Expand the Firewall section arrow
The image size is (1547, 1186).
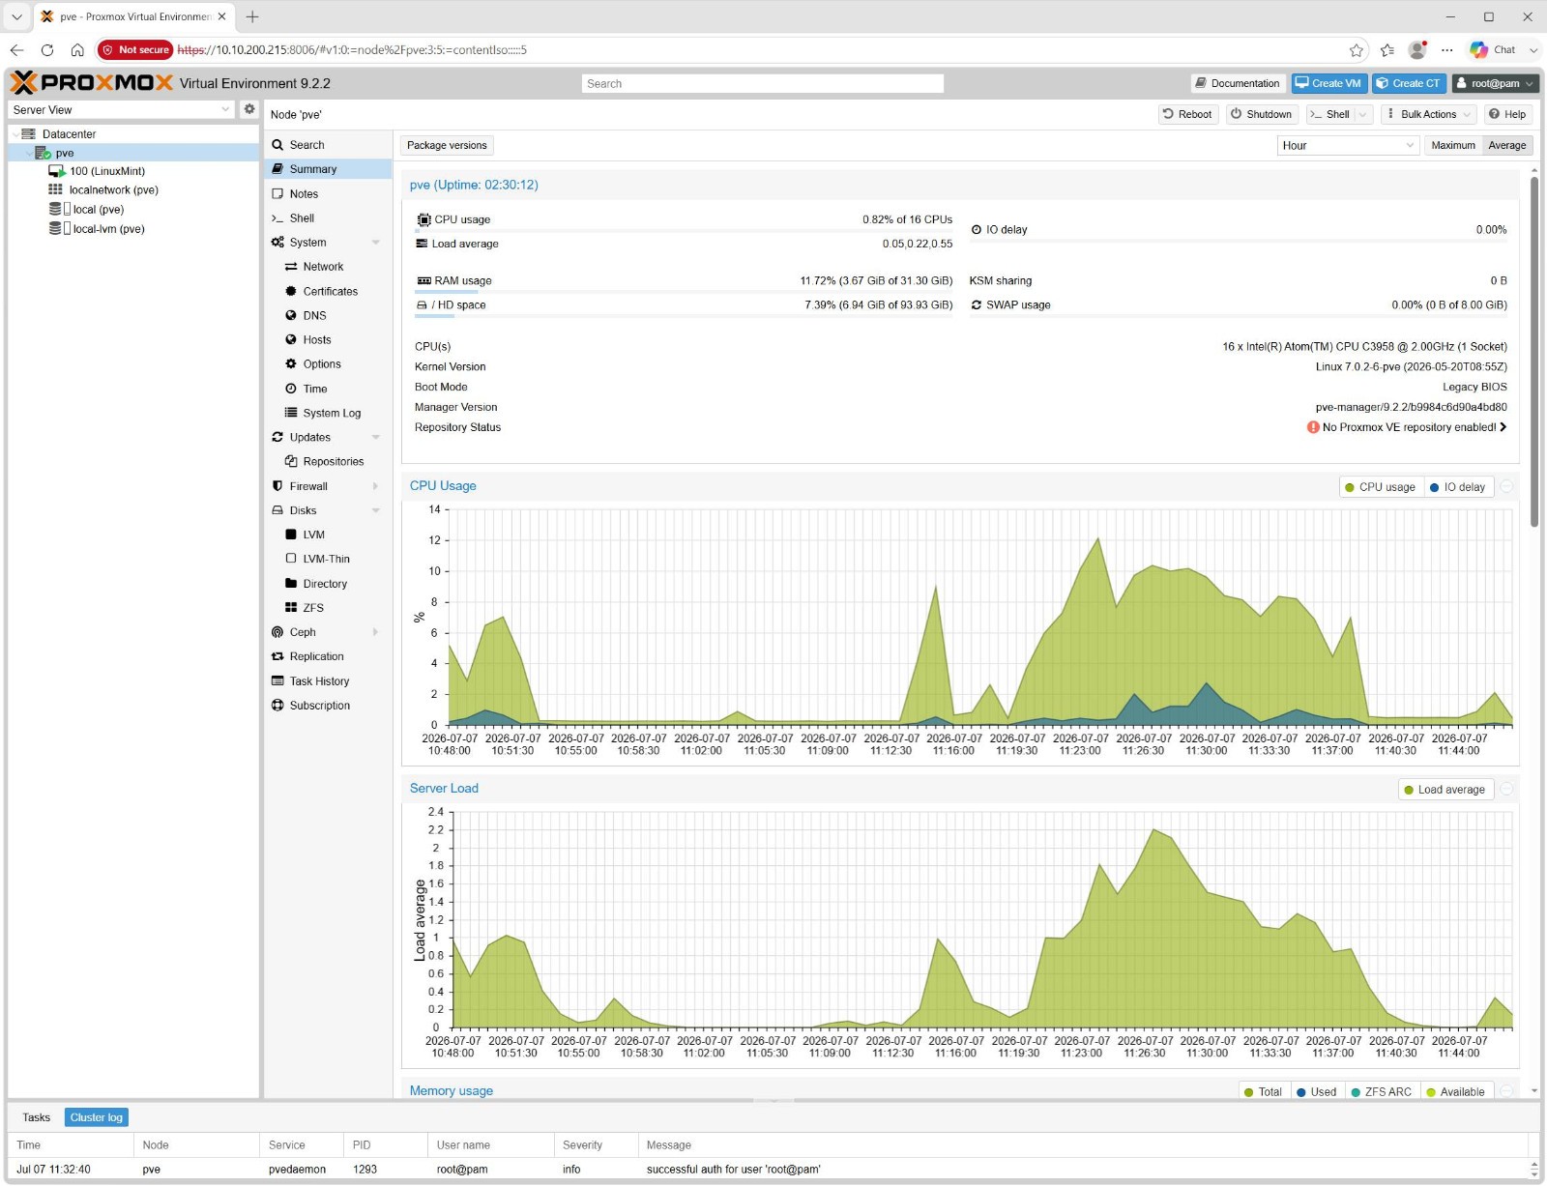click(x=376, y=486)
